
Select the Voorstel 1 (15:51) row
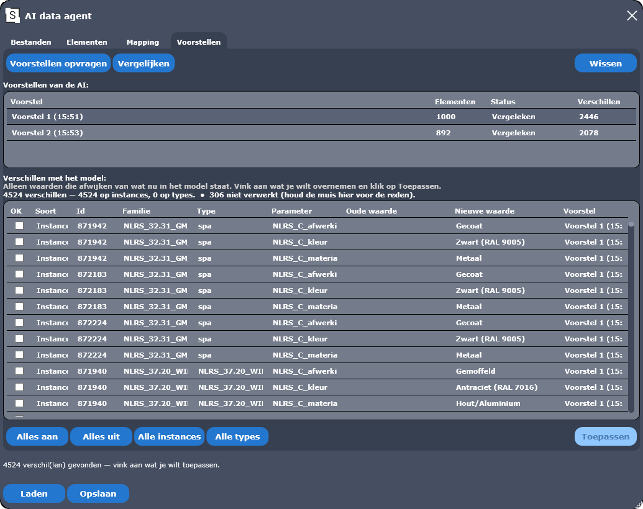coord(321,117)
